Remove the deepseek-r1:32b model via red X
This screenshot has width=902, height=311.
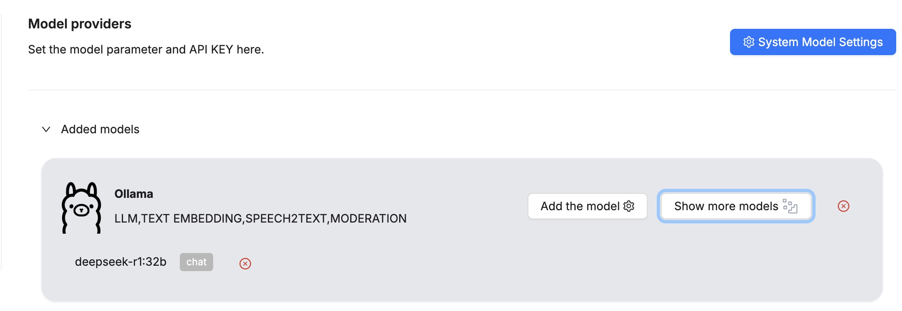245,264
